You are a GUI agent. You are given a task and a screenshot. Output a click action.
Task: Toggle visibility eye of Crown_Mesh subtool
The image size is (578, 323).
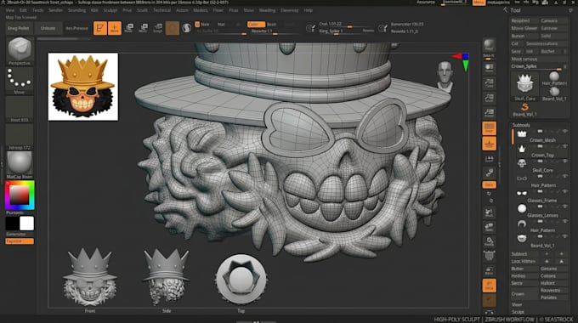coord(564,131)
